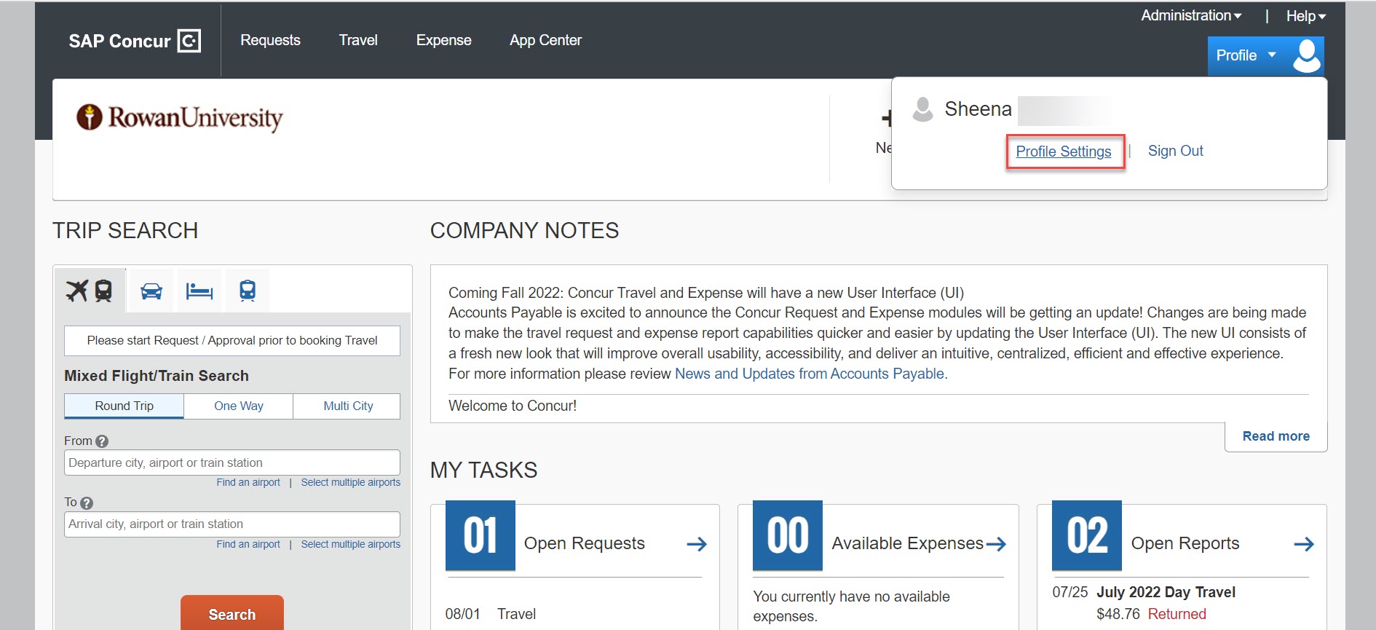The image size is (1376, 630).
Task: Select the hotel bed search icon
Action: pos(199,291)
